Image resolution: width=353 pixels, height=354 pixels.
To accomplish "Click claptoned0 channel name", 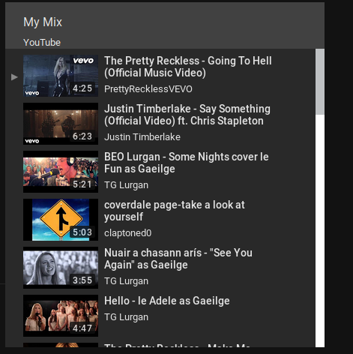I will [127, 233].
